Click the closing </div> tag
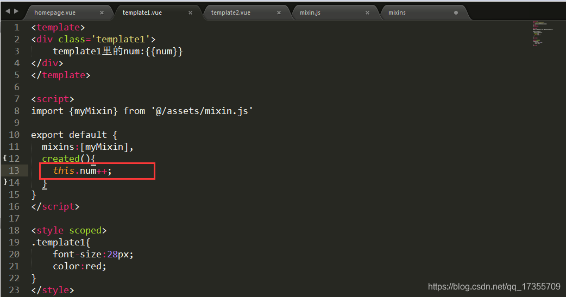 47,63
